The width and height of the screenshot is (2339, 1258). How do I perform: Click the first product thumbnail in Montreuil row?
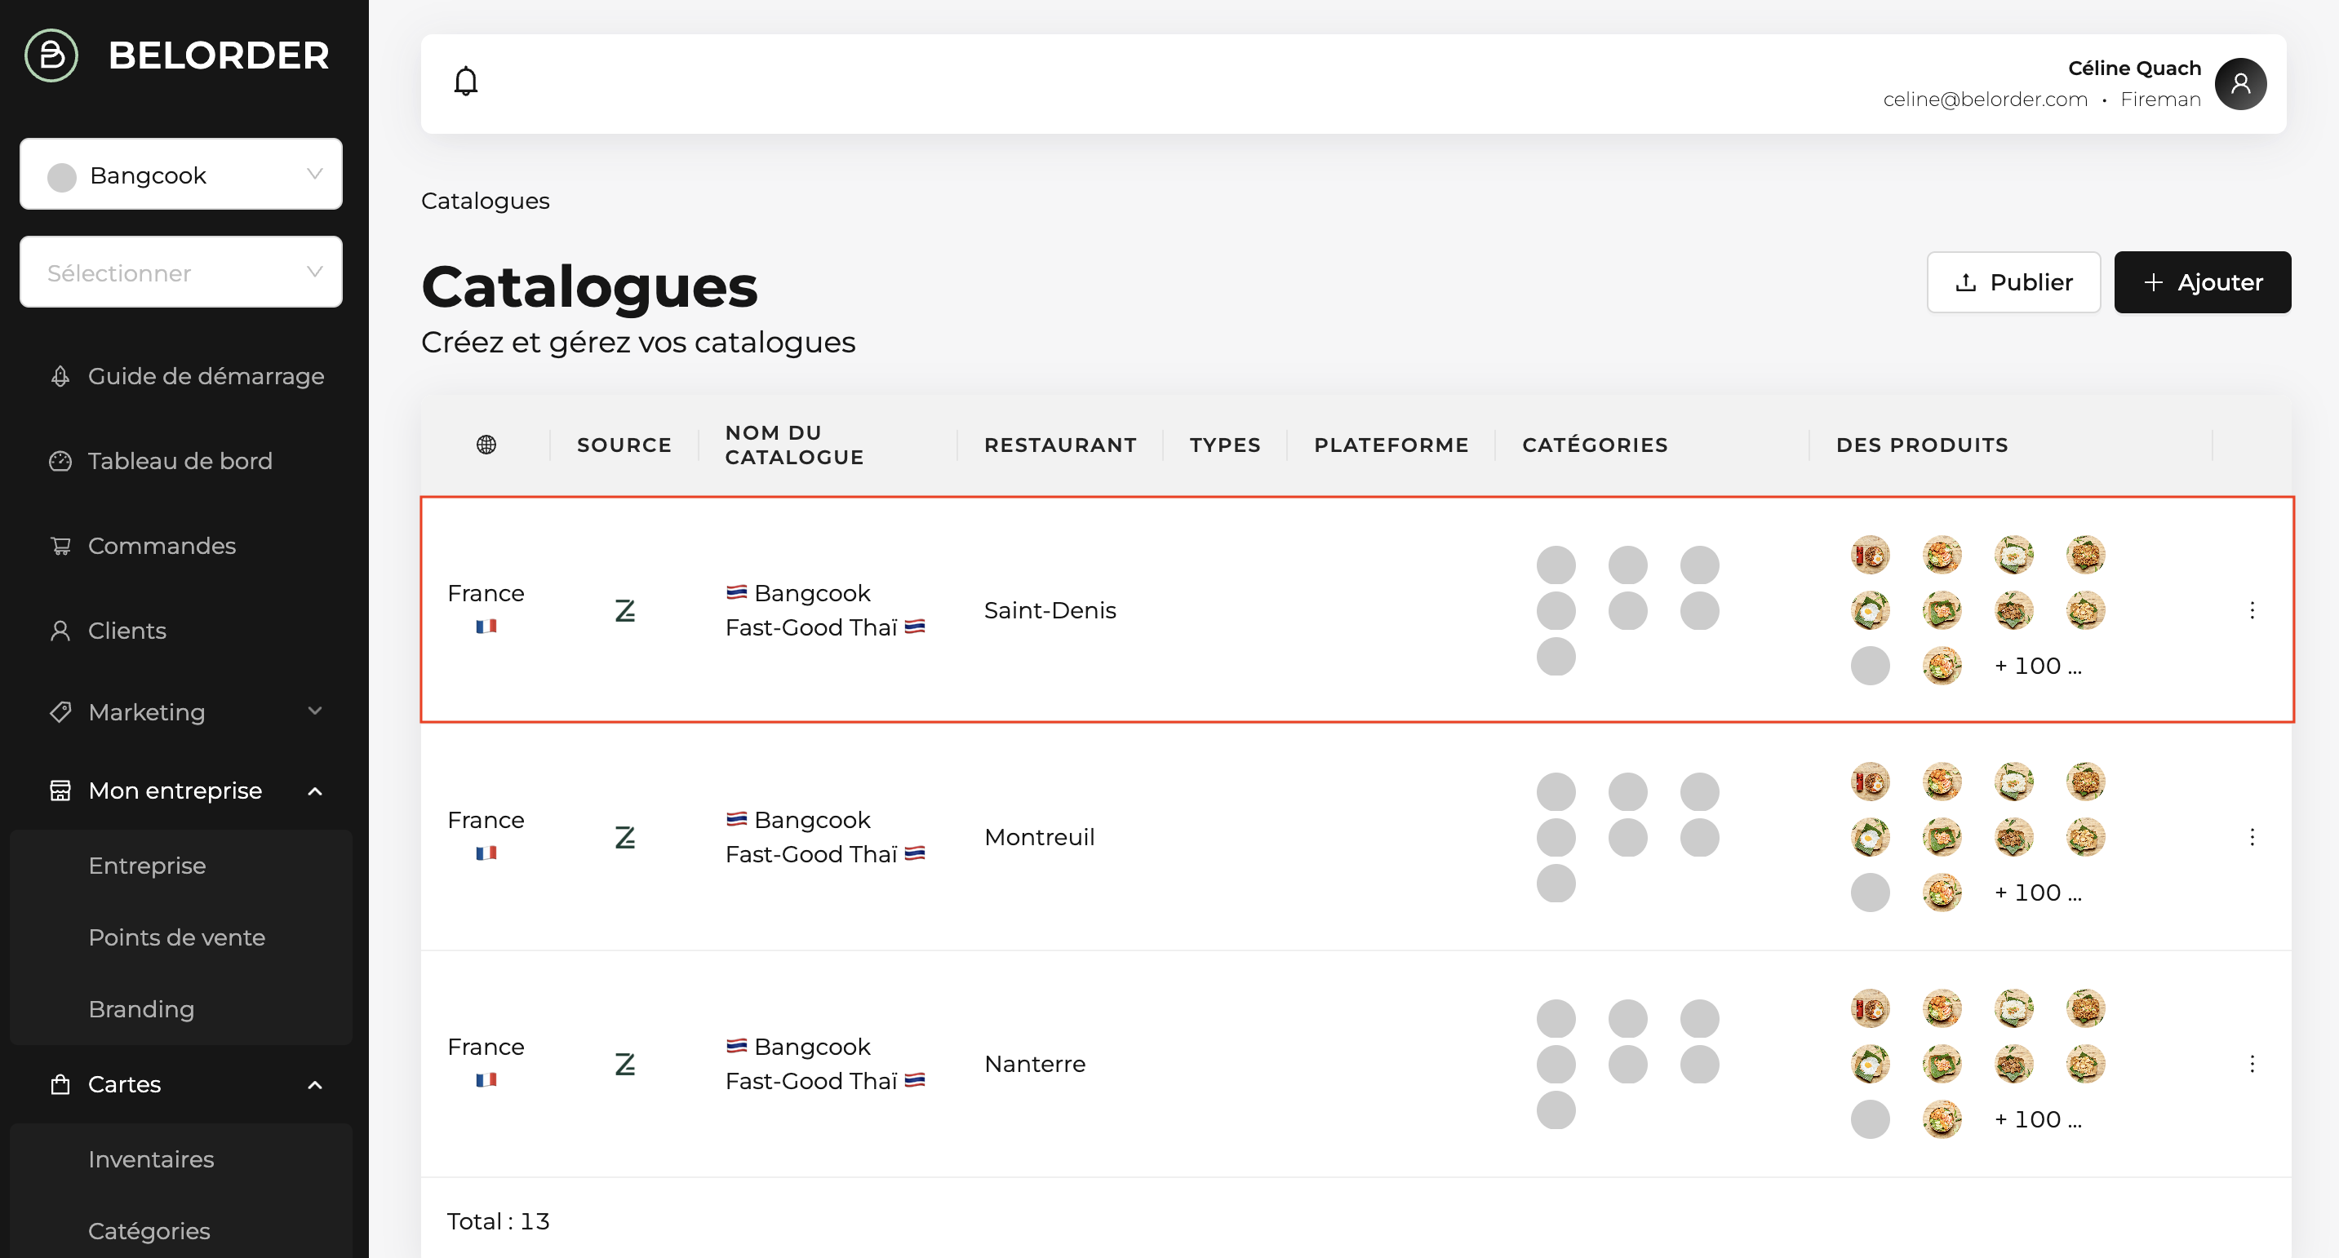[1871, 782]
